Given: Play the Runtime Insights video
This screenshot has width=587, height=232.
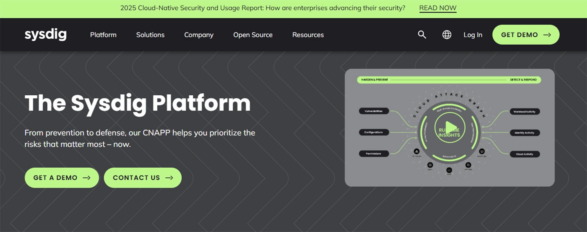Looking at the screenshot, I should pos(449,126).
